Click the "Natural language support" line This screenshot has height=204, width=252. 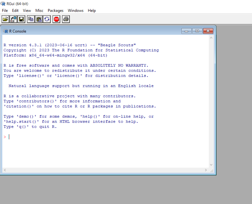click(x=81, y=86)
